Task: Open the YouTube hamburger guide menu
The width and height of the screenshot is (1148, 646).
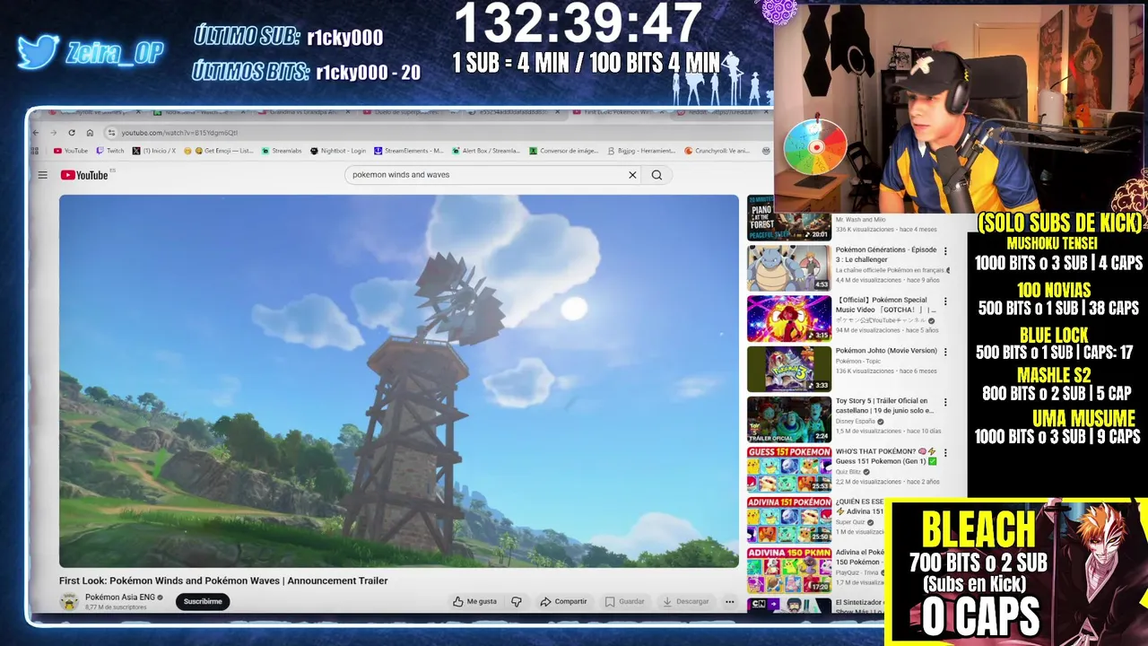Action: click(42, 175)
